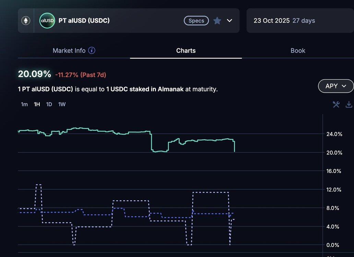
Task: Click the PT alUSD (USDC) market name
Action: point(84,21)
